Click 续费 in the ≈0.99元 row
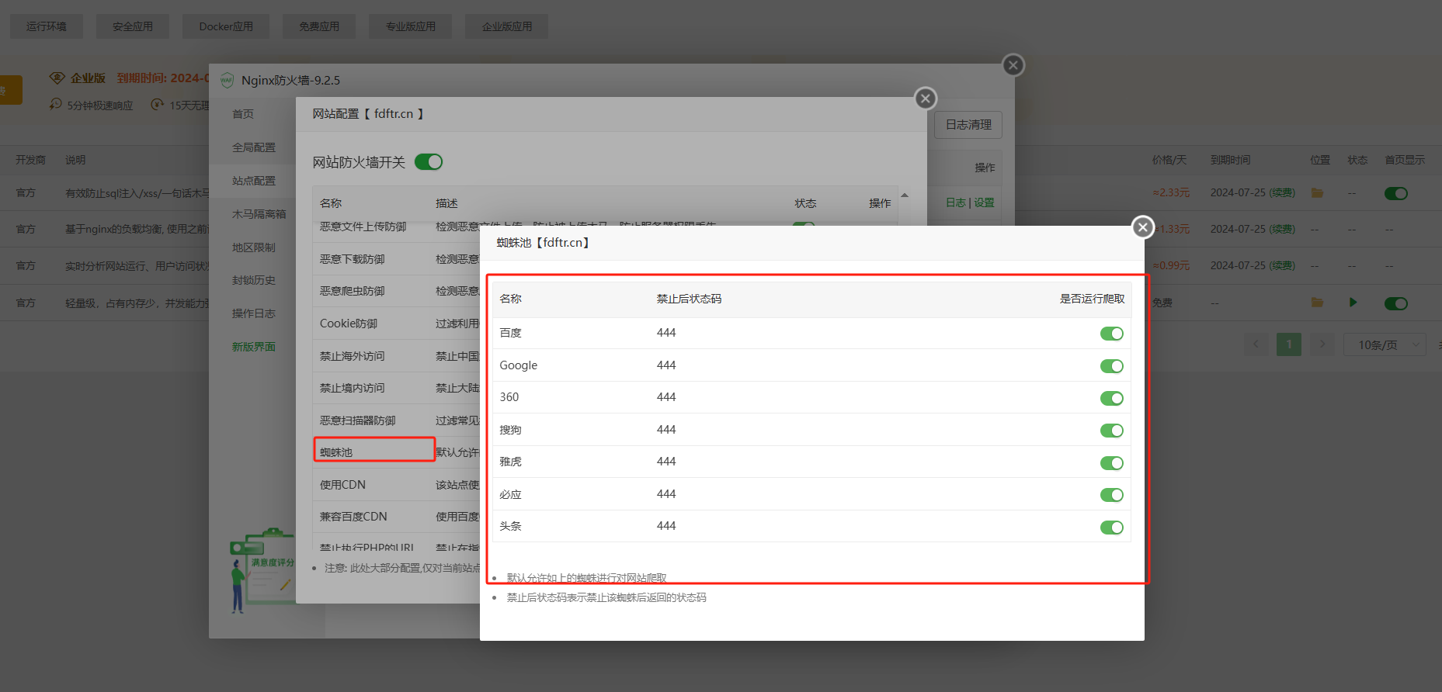This screenshot has height=692, width=1442. tap(1282, 265)
